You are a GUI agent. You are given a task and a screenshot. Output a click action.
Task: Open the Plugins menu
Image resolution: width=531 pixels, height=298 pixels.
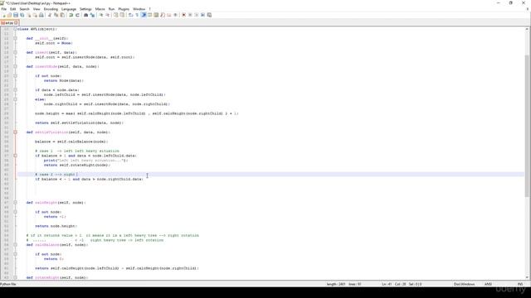point(124,9)
